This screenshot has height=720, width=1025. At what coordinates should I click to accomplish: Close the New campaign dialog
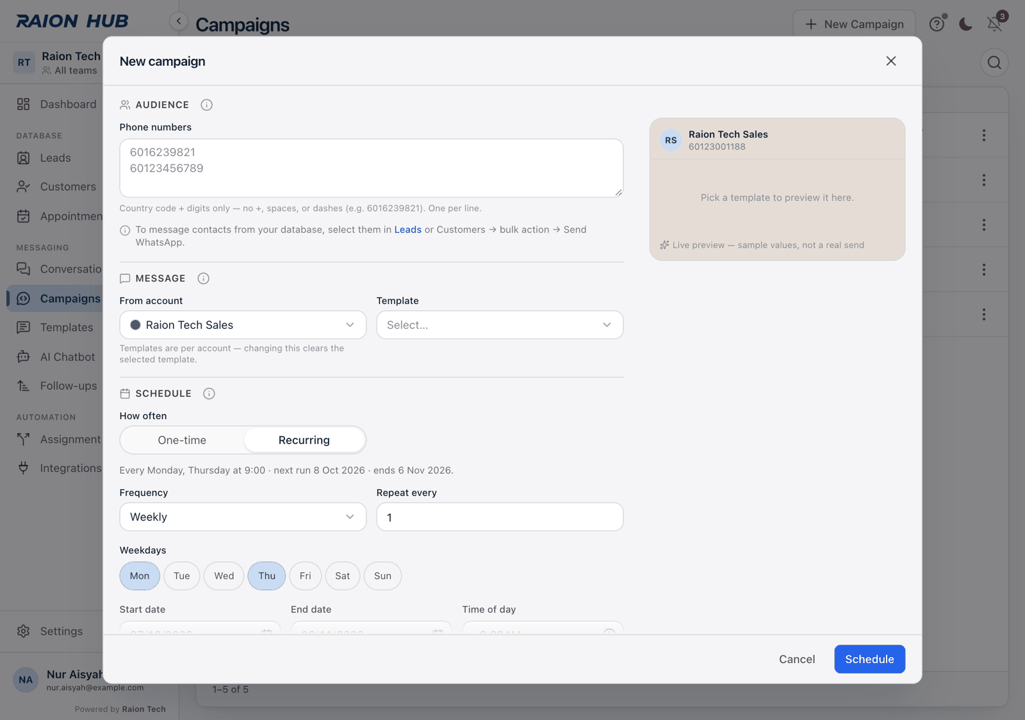point(891,61)
